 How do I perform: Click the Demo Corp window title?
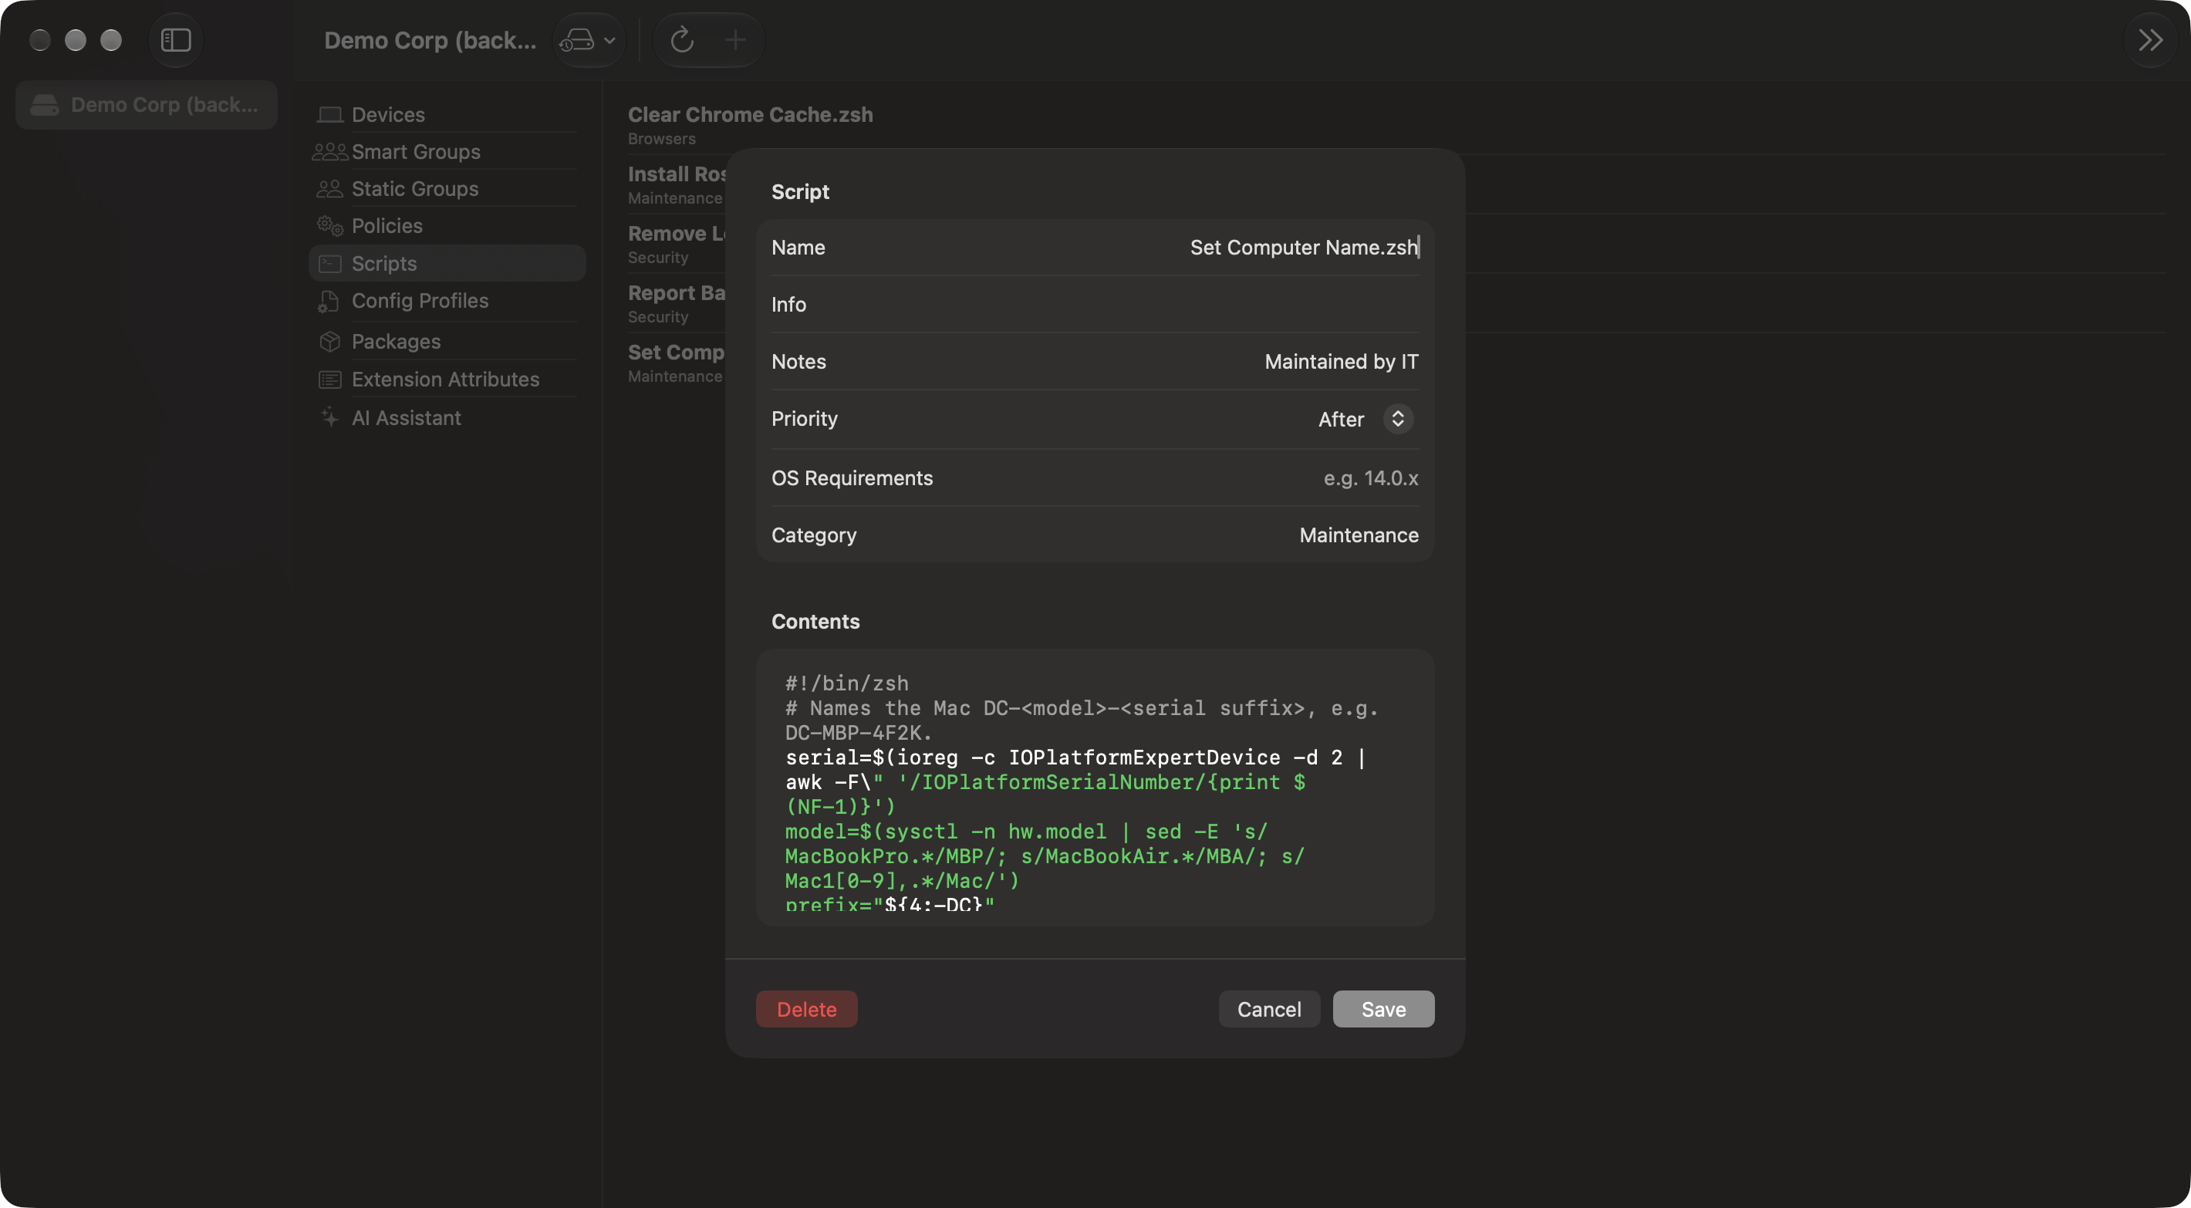pyautogui.click(x=430, y=40)
